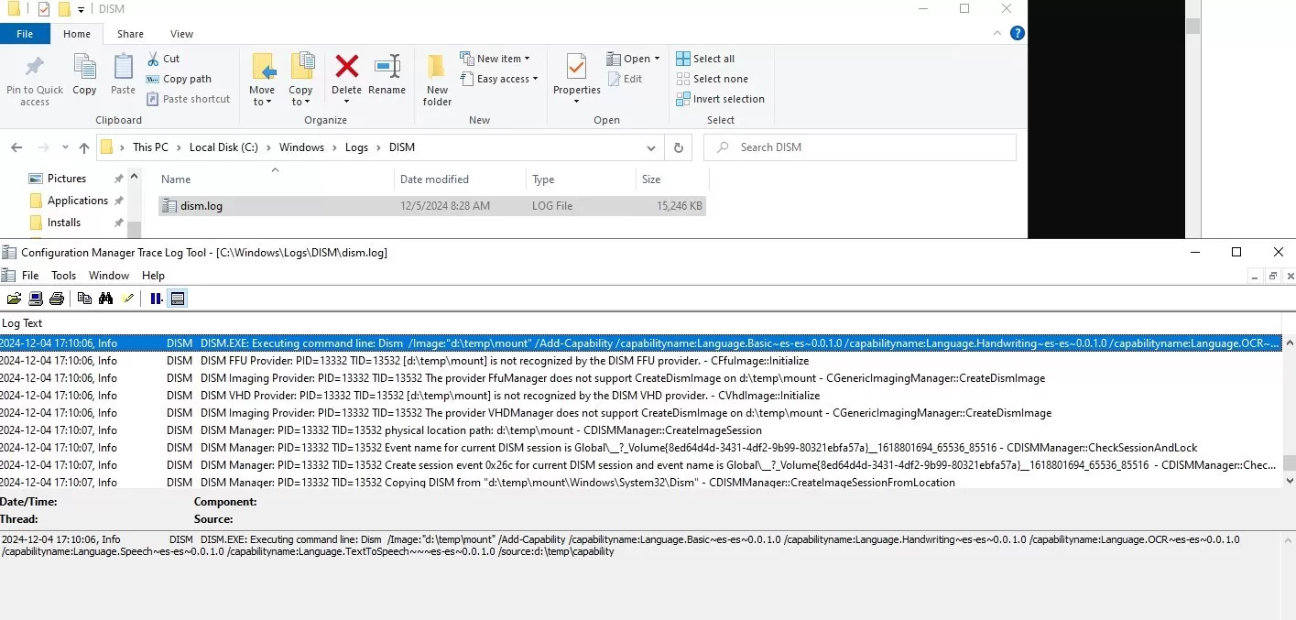Open the Tools menu in CMTrace
This screenshot has width=1296, height=620.
(63, 276)
